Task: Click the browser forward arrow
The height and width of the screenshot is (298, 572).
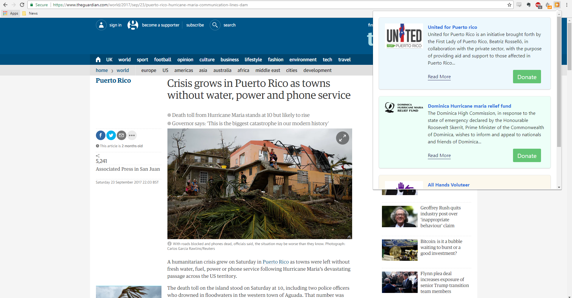Action: point(13,5)
